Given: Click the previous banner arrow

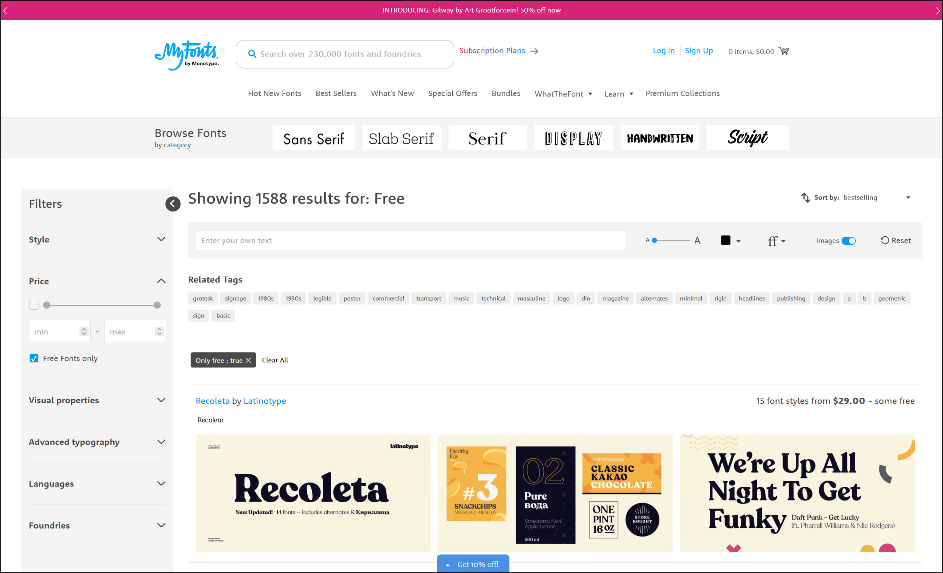Looking at the screenshot, I should (x=6, y=11).
